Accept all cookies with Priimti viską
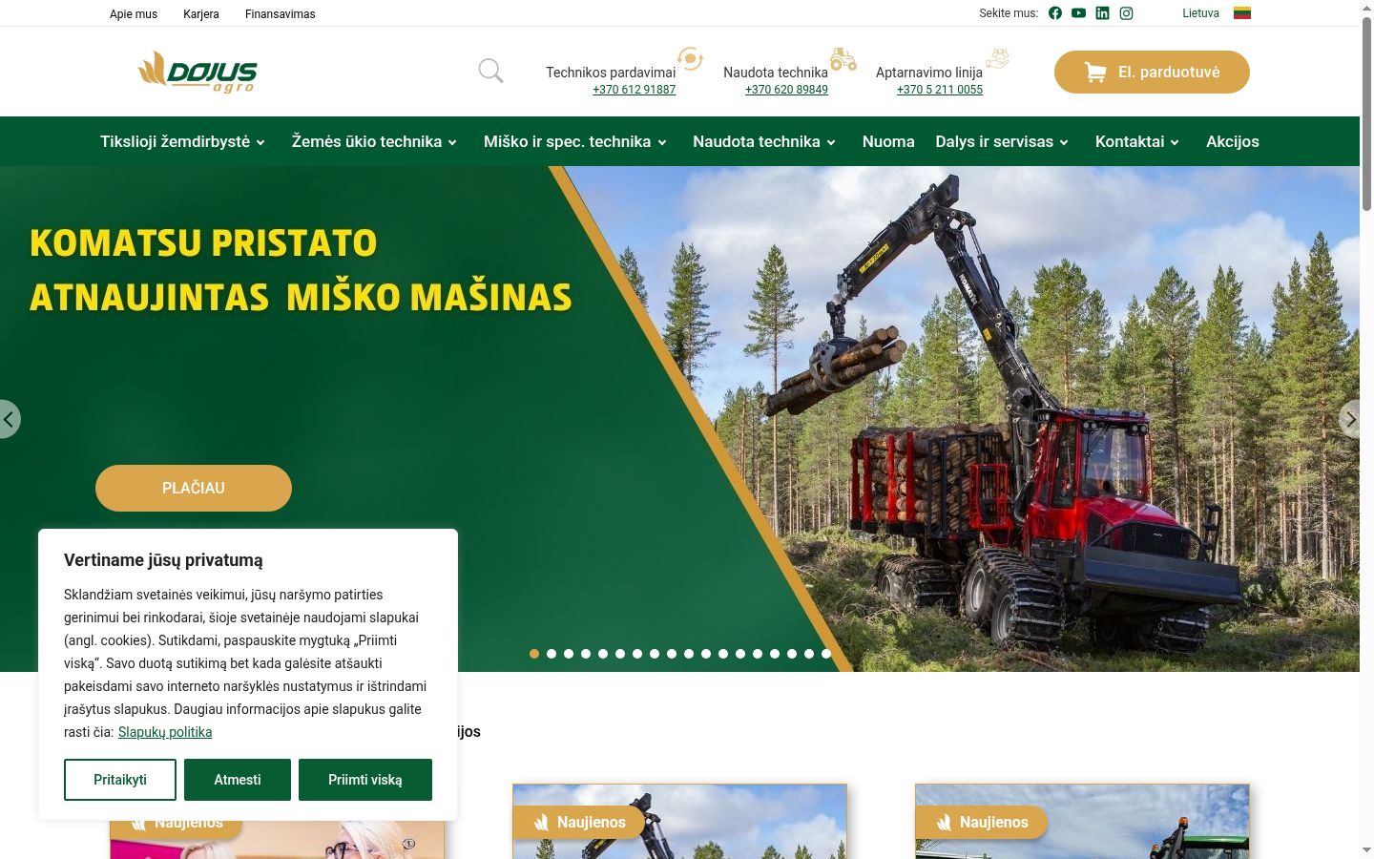1374x859 pixels. pos(365,780)
